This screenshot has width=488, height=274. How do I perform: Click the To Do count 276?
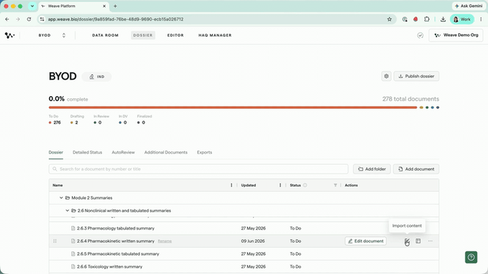click(57, 122)
